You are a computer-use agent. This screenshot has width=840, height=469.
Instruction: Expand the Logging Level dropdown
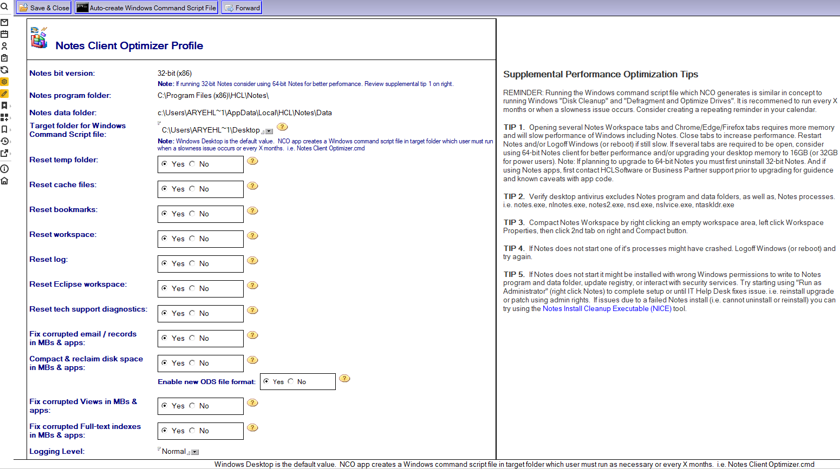(x=196, y=452)
